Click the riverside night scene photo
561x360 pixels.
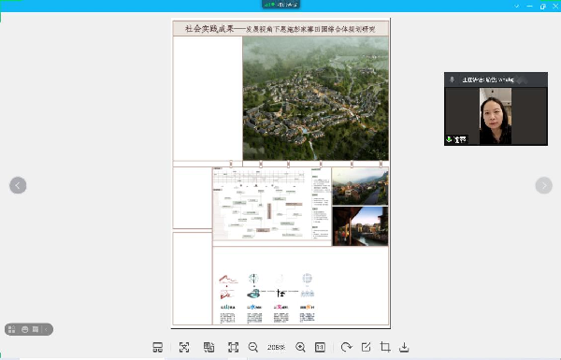[x=360, y=226]
